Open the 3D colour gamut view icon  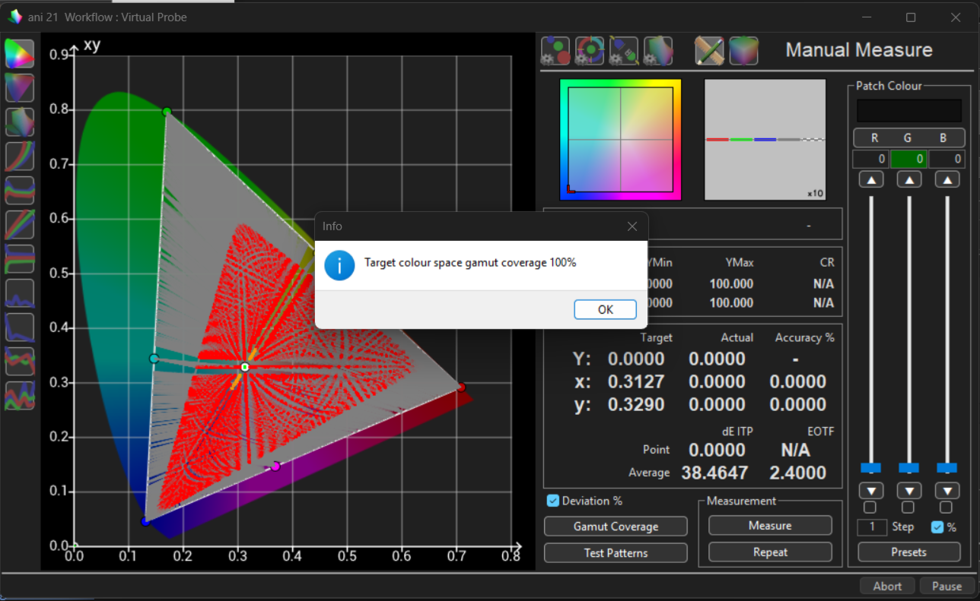coord(20,122)
